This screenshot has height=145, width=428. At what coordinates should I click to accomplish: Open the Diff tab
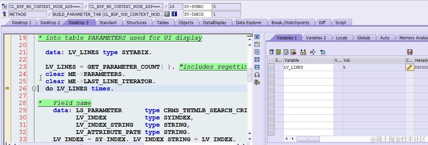(322, 22)
